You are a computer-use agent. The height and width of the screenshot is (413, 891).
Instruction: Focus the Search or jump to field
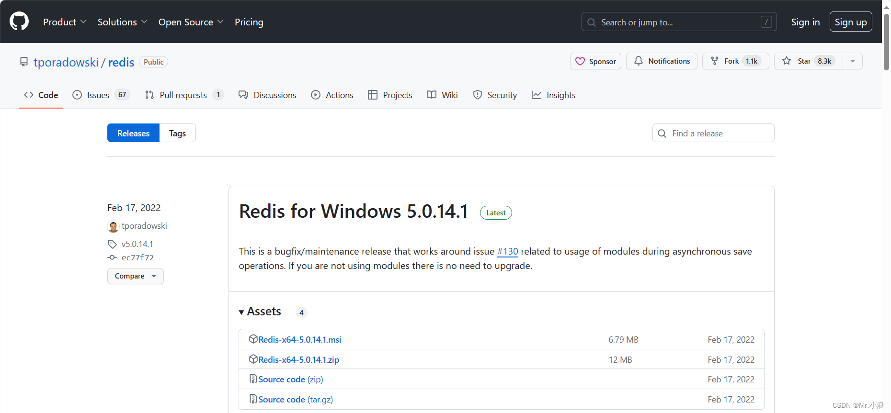[x=679, y=22]
